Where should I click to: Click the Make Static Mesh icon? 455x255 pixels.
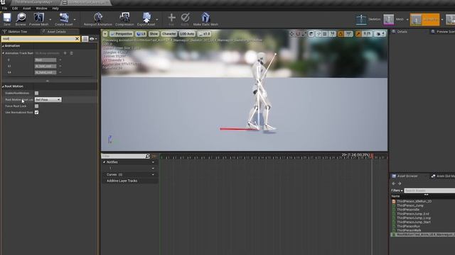tap(205, 18)
